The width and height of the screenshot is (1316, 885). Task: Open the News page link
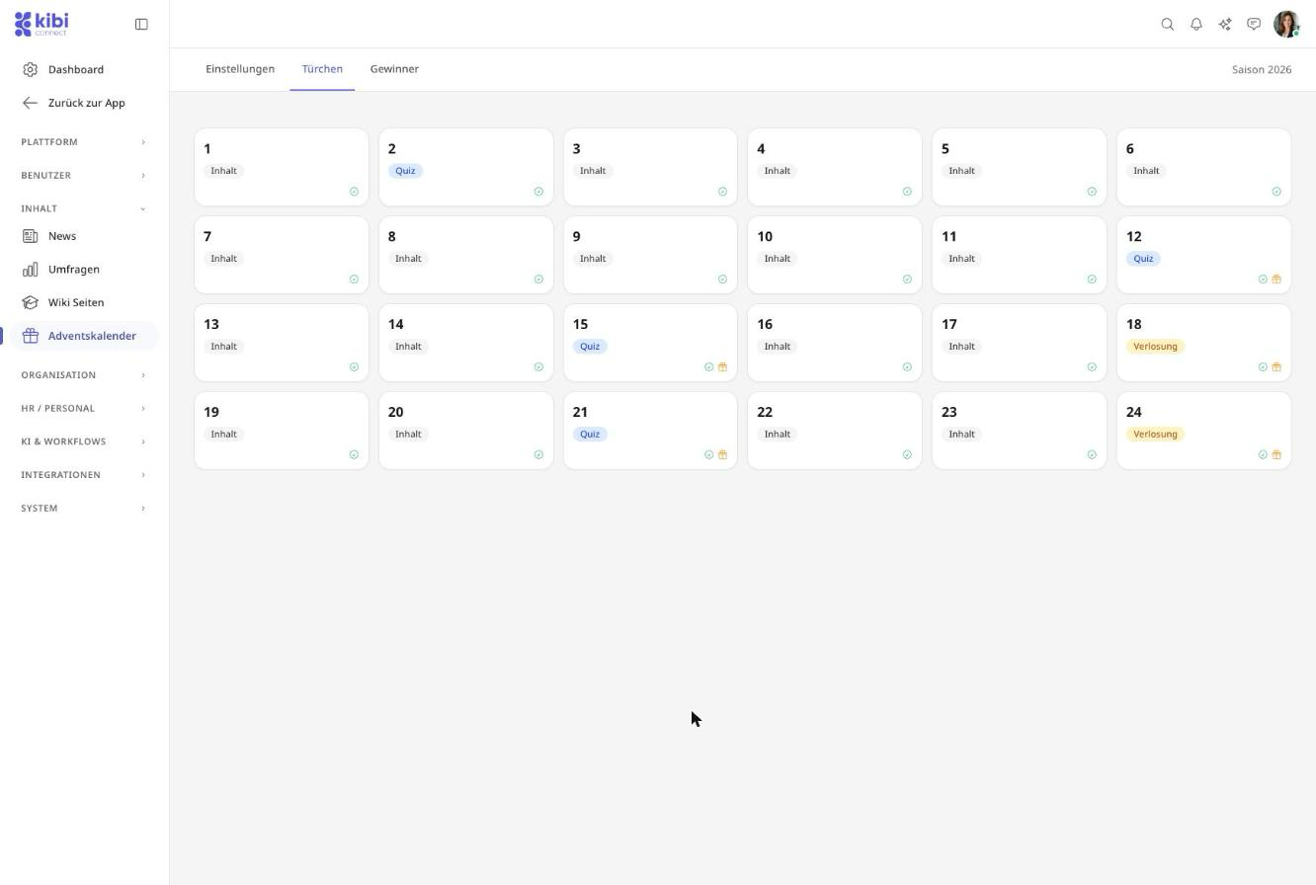85,237
